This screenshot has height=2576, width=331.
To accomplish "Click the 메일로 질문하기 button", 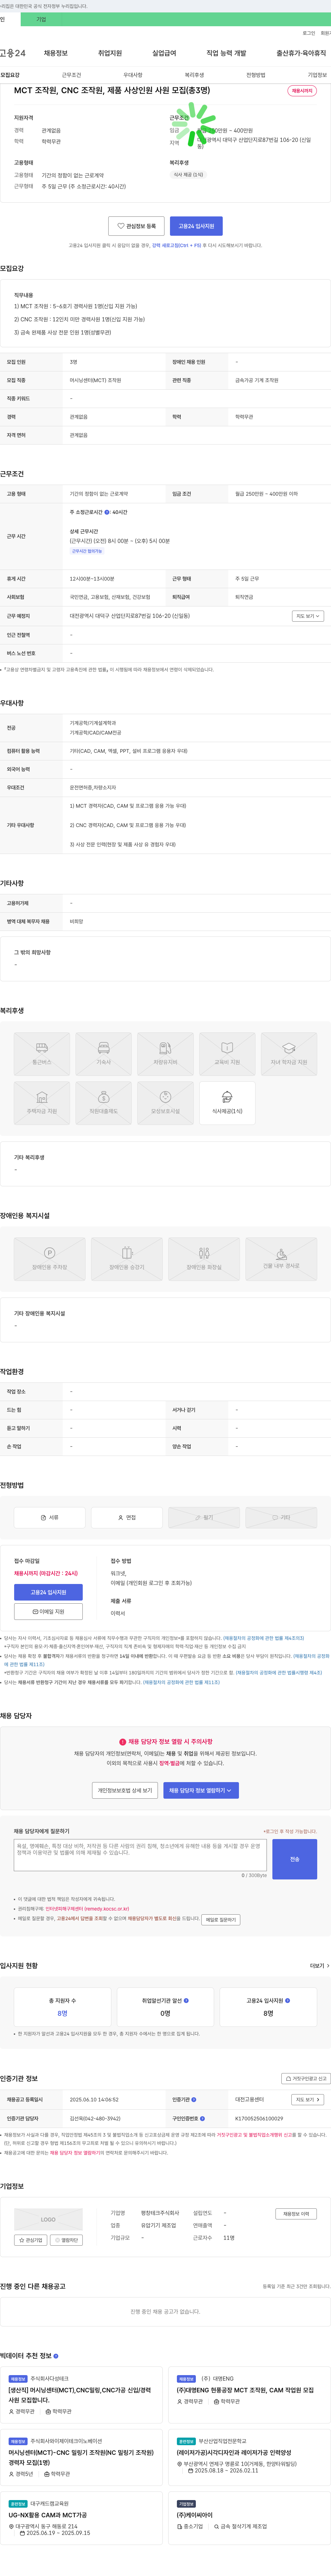I will click(x=221, y=1920).
